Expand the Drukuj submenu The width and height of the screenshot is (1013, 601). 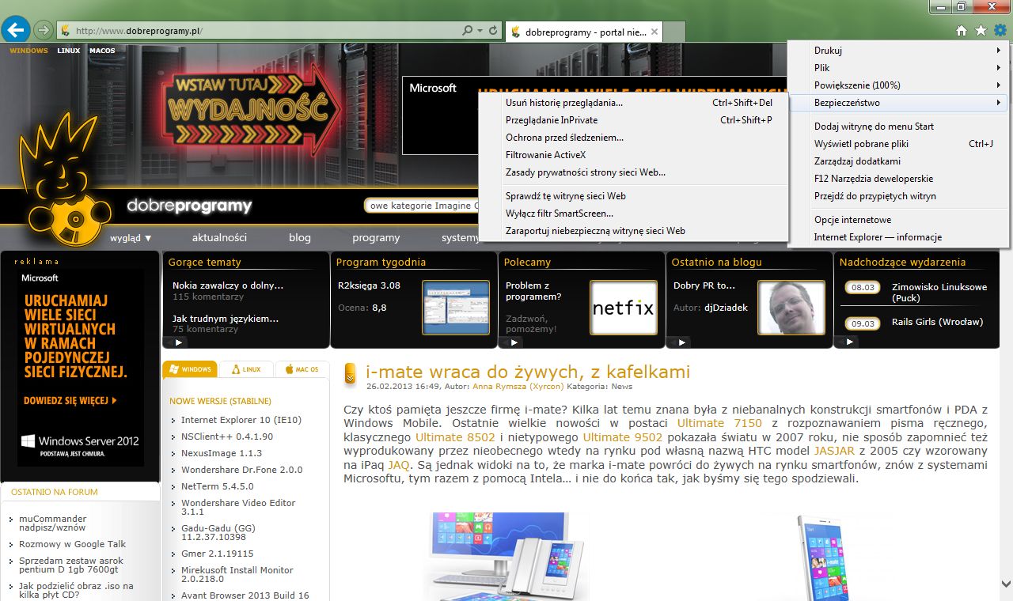[x=898, y=51]
